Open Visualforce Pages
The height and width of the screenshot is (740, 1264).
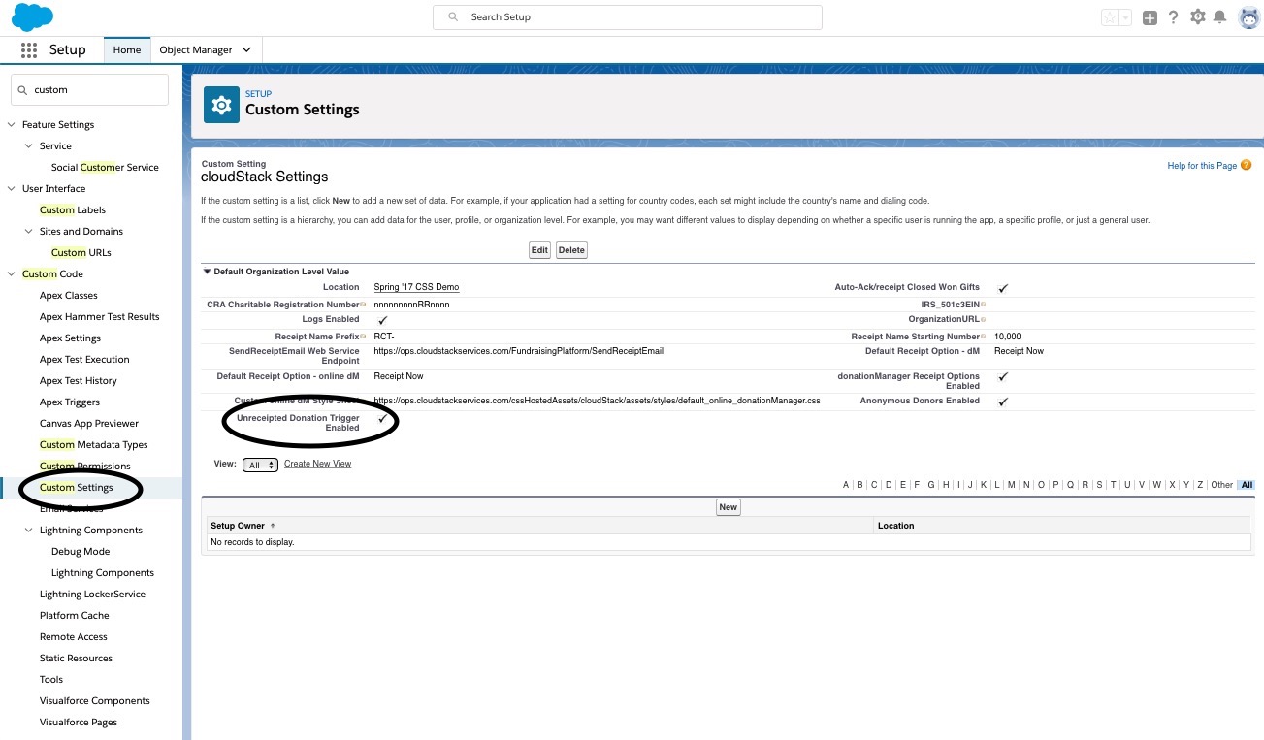pos(79,722)
